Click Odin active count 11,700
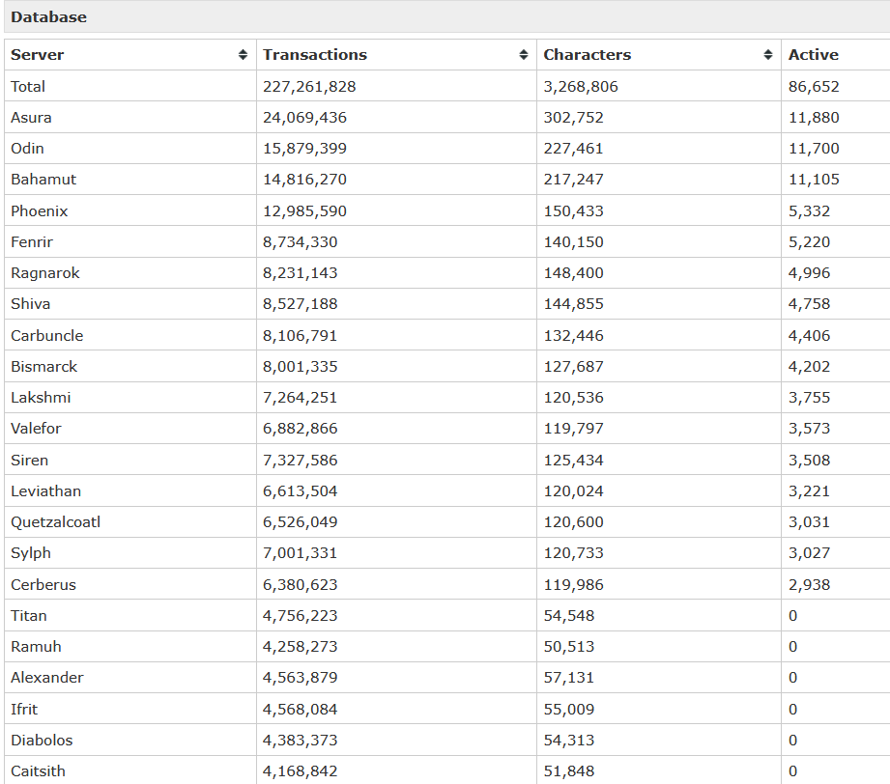This screenshot has height=784, width=890. [x=814, y=148]
